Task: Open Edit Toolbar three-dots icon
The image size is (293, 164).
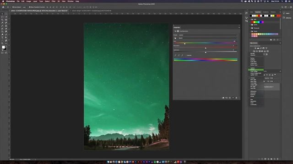Action: point(6,44)
